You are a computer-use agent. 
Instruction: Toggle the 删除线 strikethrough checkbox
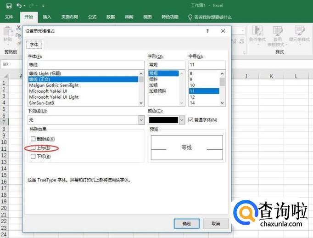click(33, 139)
